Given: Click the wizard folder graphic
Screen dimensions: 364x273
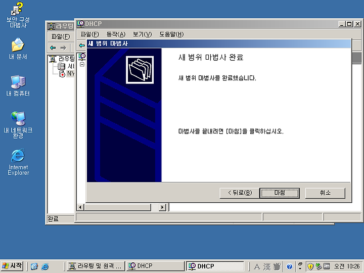Looking at the screenshot, I should pos(140,70).
